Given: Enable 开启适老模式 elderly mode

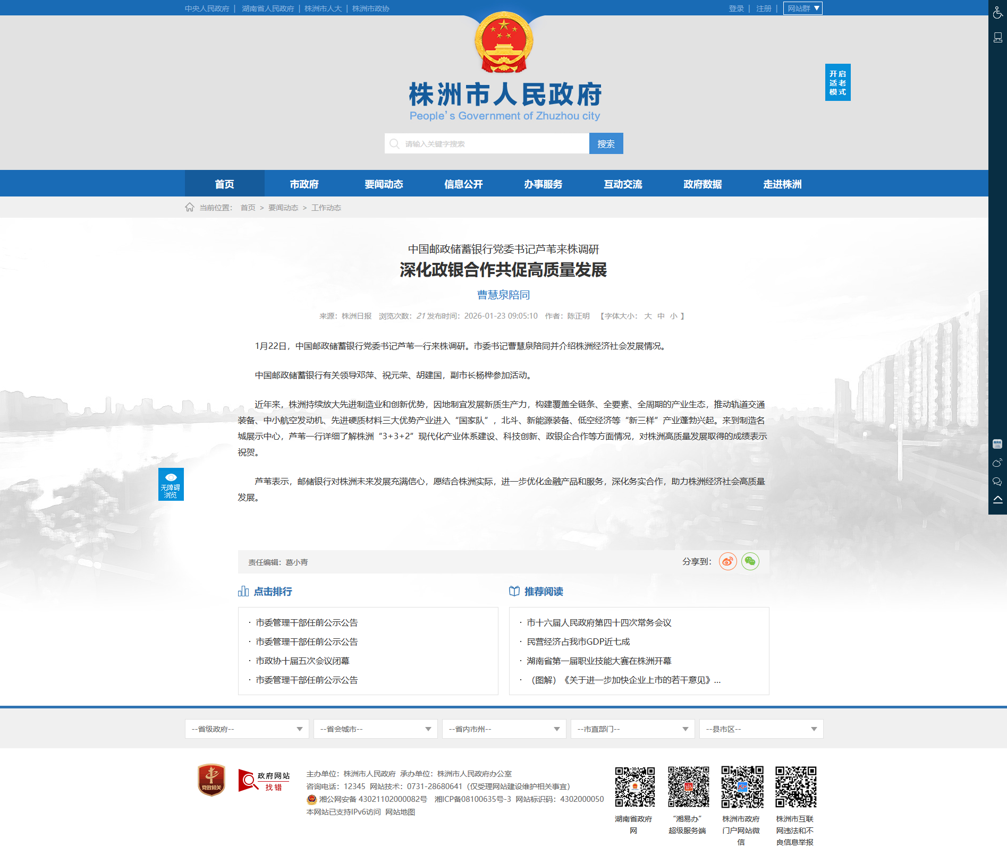Looking at the screenshot, I should [x=837, y=83].
